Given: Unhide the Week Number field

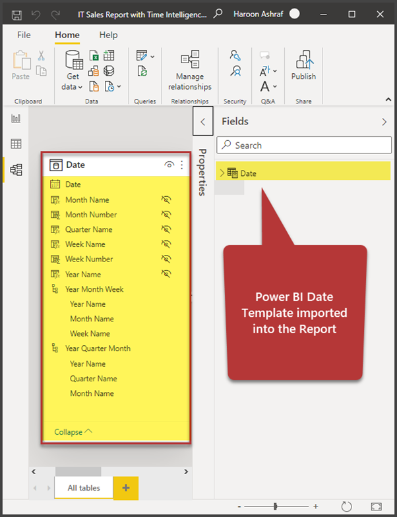Looking at the screenshot, I should pyautogui.click(x=166, y=259).
